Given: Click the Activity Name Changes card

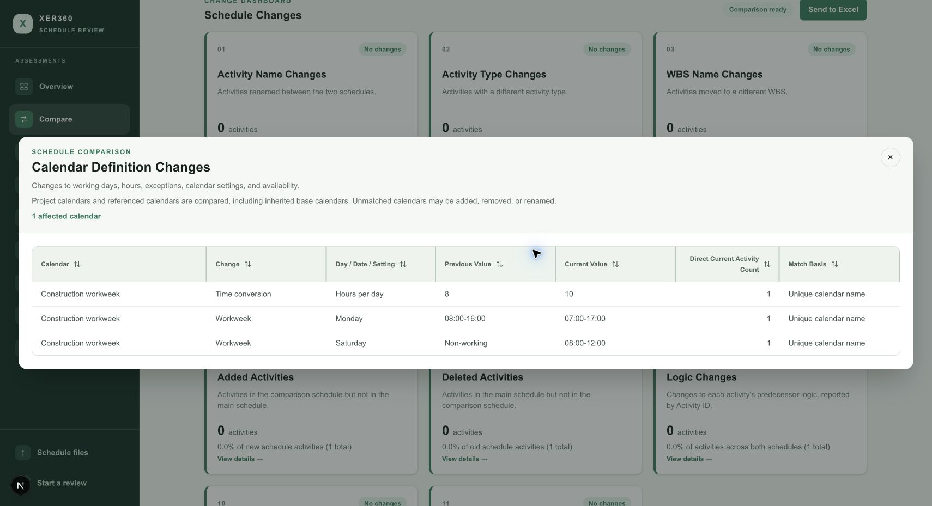Looking at the screenshot, I should [x=311, y=84].
